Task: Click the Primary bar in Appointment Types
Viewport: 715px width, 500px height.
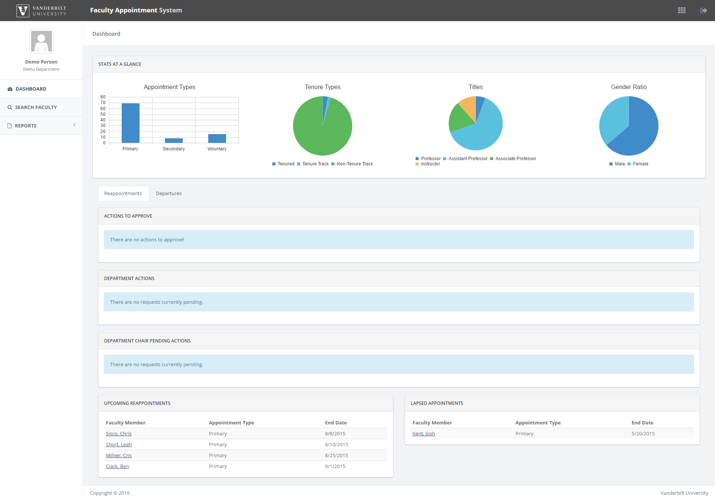Action: [130, 123]
